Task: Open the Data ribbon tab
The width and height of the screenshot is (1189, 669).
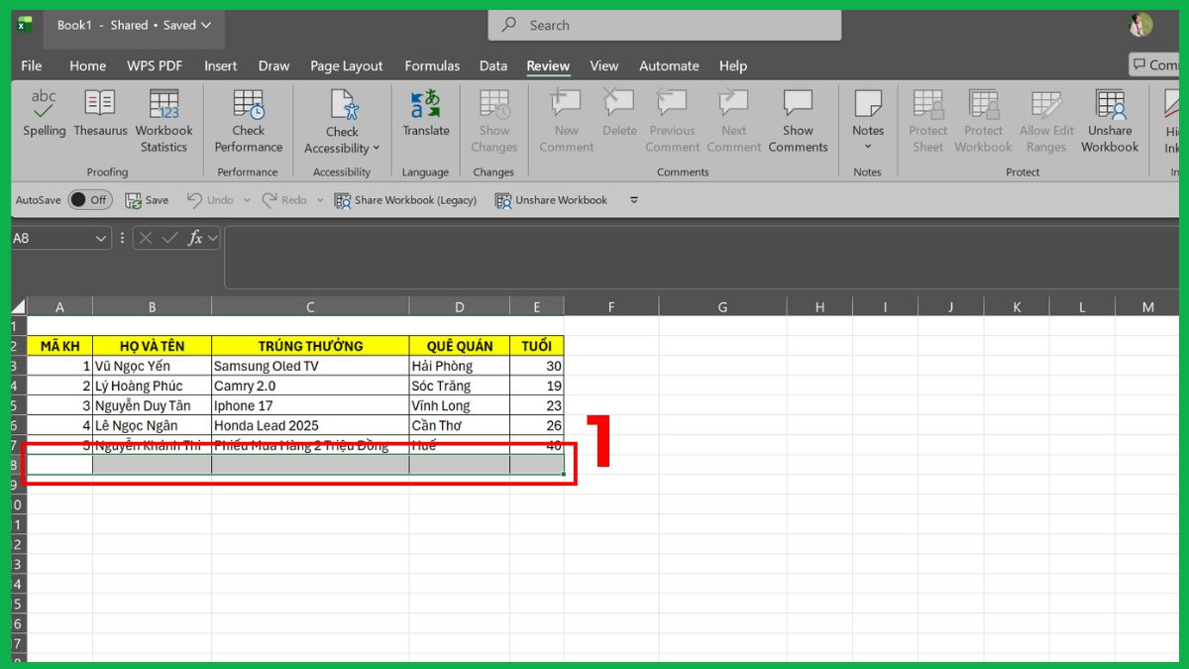Action: click(492, 65)
